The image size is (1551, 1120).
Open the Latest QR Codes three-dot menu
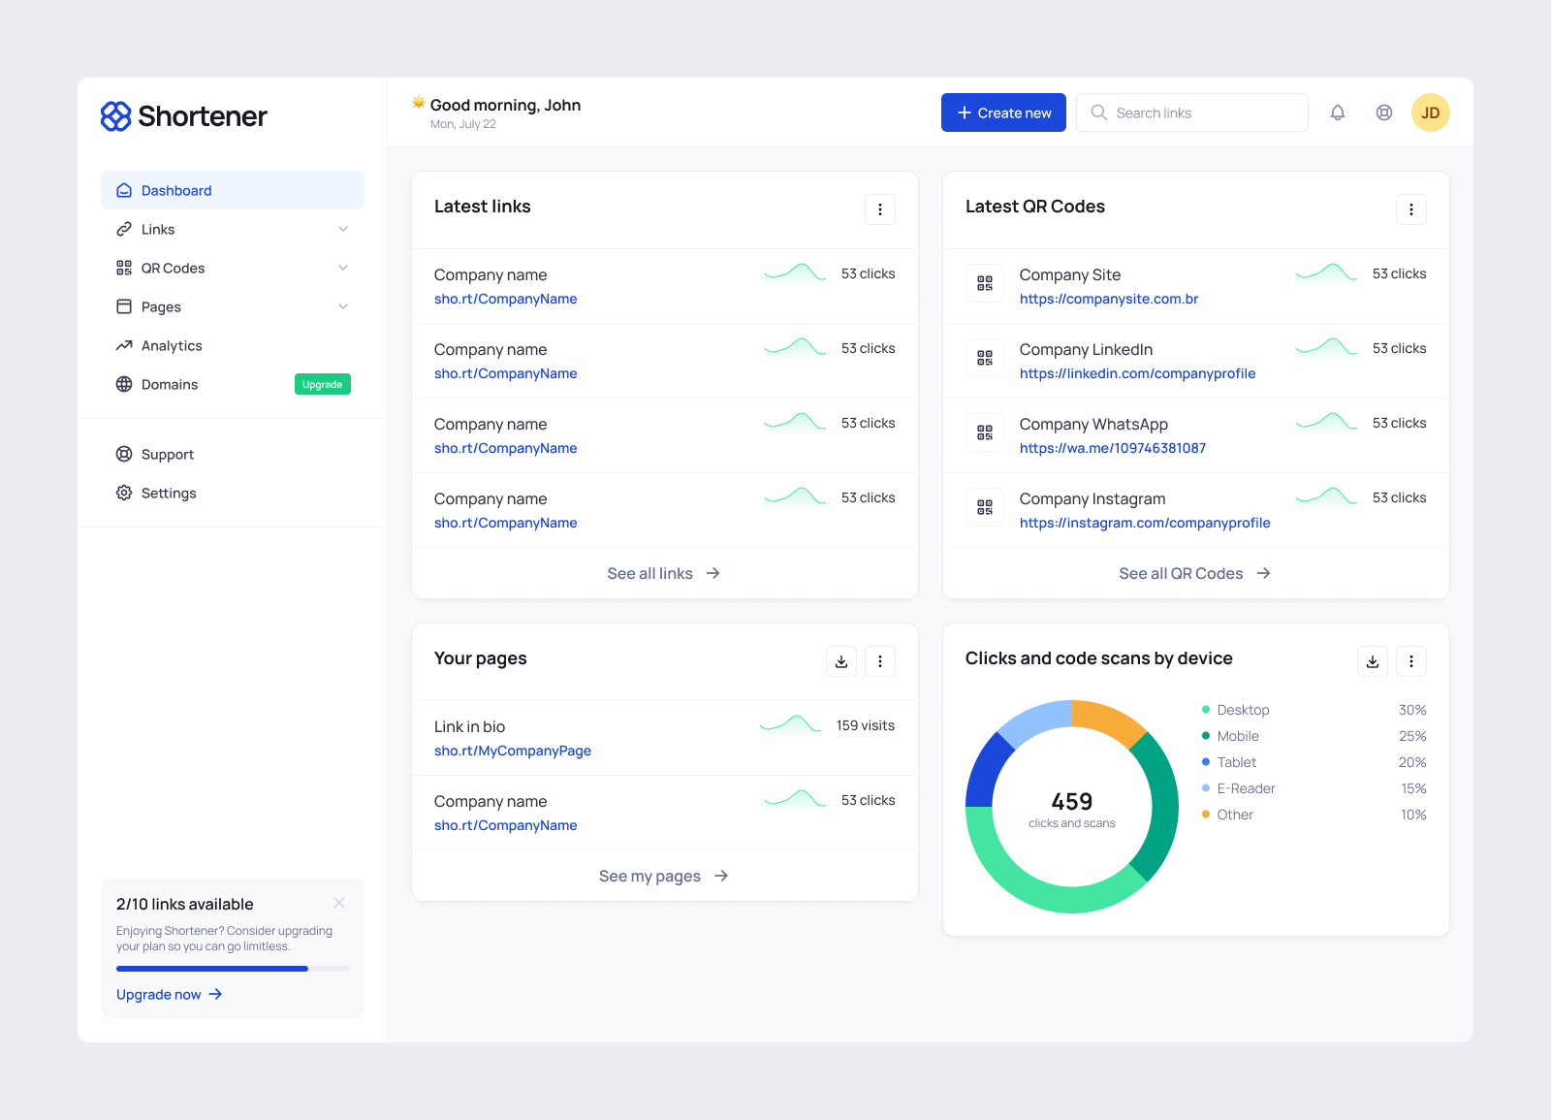(x=1410, y=208)
